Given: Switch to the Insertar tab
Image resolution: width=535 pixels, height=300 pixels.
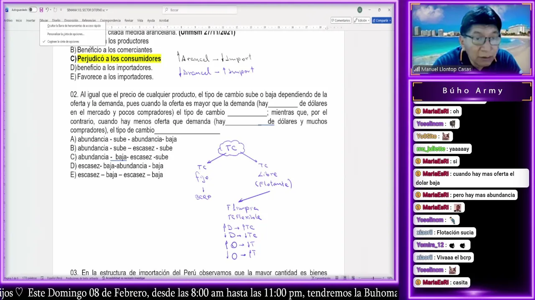Looking at the screenshot, I should 31,20.
